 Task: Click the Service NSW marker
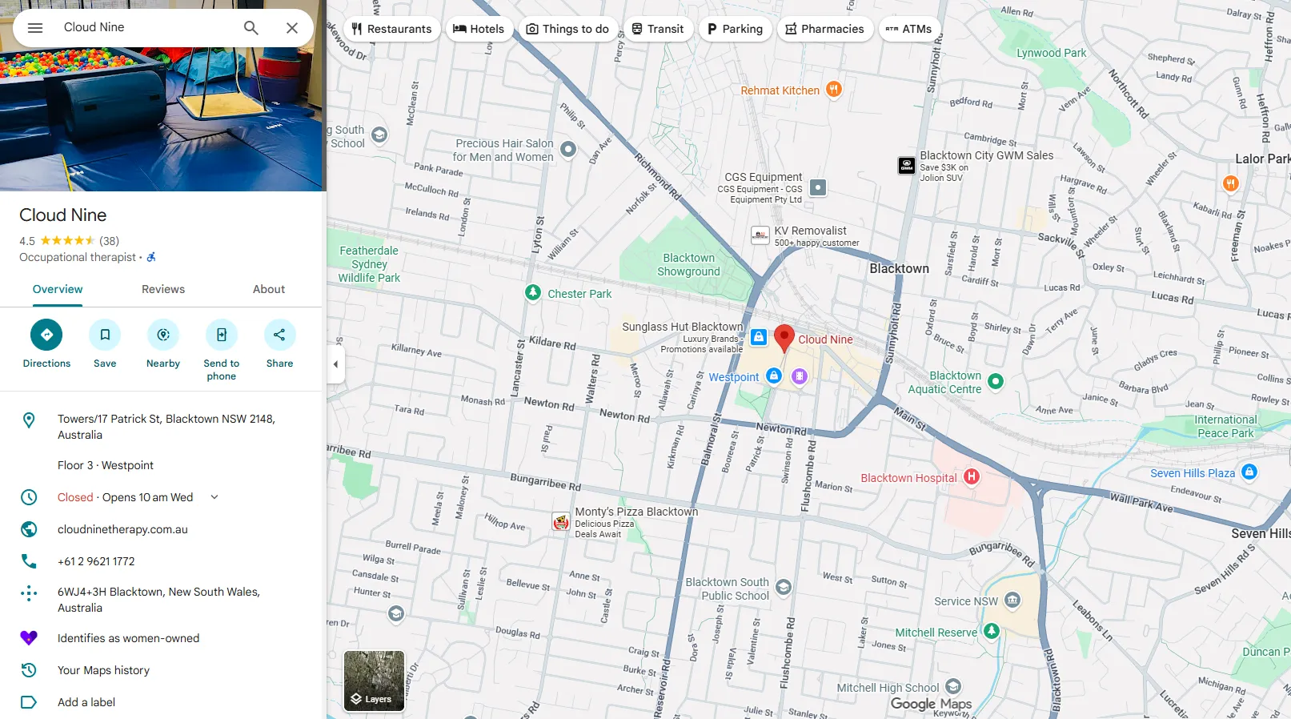pos(1012,600)
